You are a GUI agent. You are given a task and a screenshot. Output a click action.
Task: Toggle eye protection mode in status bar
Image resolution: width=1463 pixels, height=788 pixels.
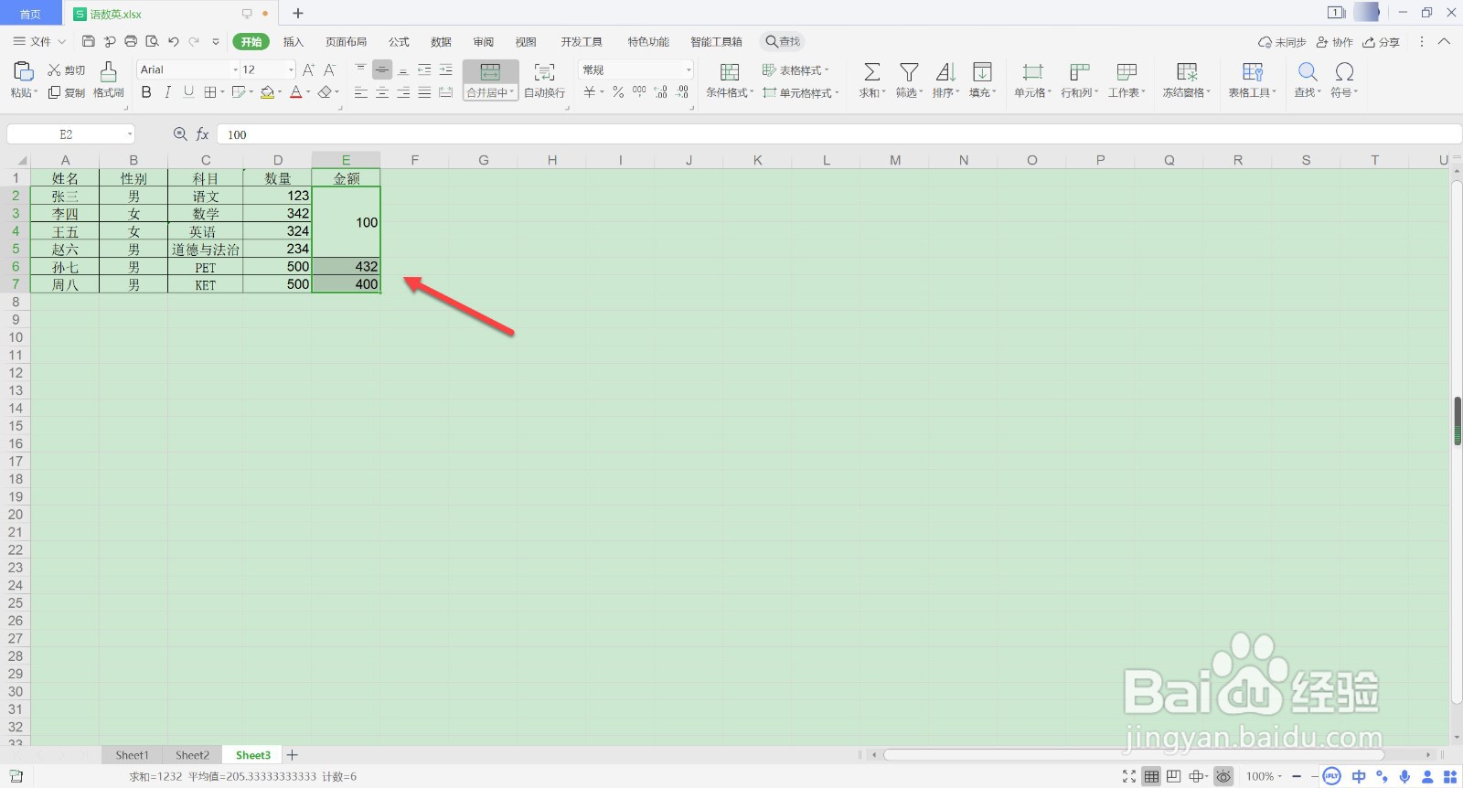click(1223, 776)
